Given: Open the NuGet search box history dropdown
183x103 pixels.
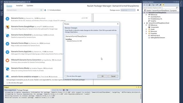Looking at the screenshot, I should coord(43,10).
